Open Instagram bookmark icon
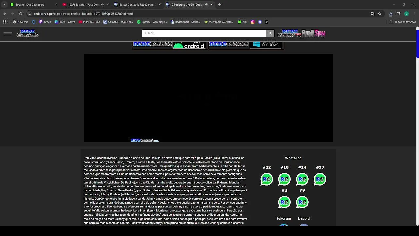 click(253, 22)
